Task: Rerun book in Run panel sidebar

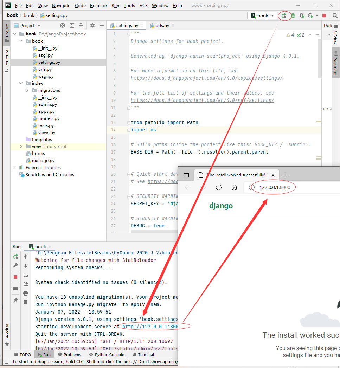Action: (x=15, y=257)
